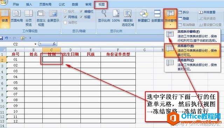Image resolution: width=224 pixels, height=128 pixels.
Task: Arrange All windows (全部重排)
Action: point(157,16)
